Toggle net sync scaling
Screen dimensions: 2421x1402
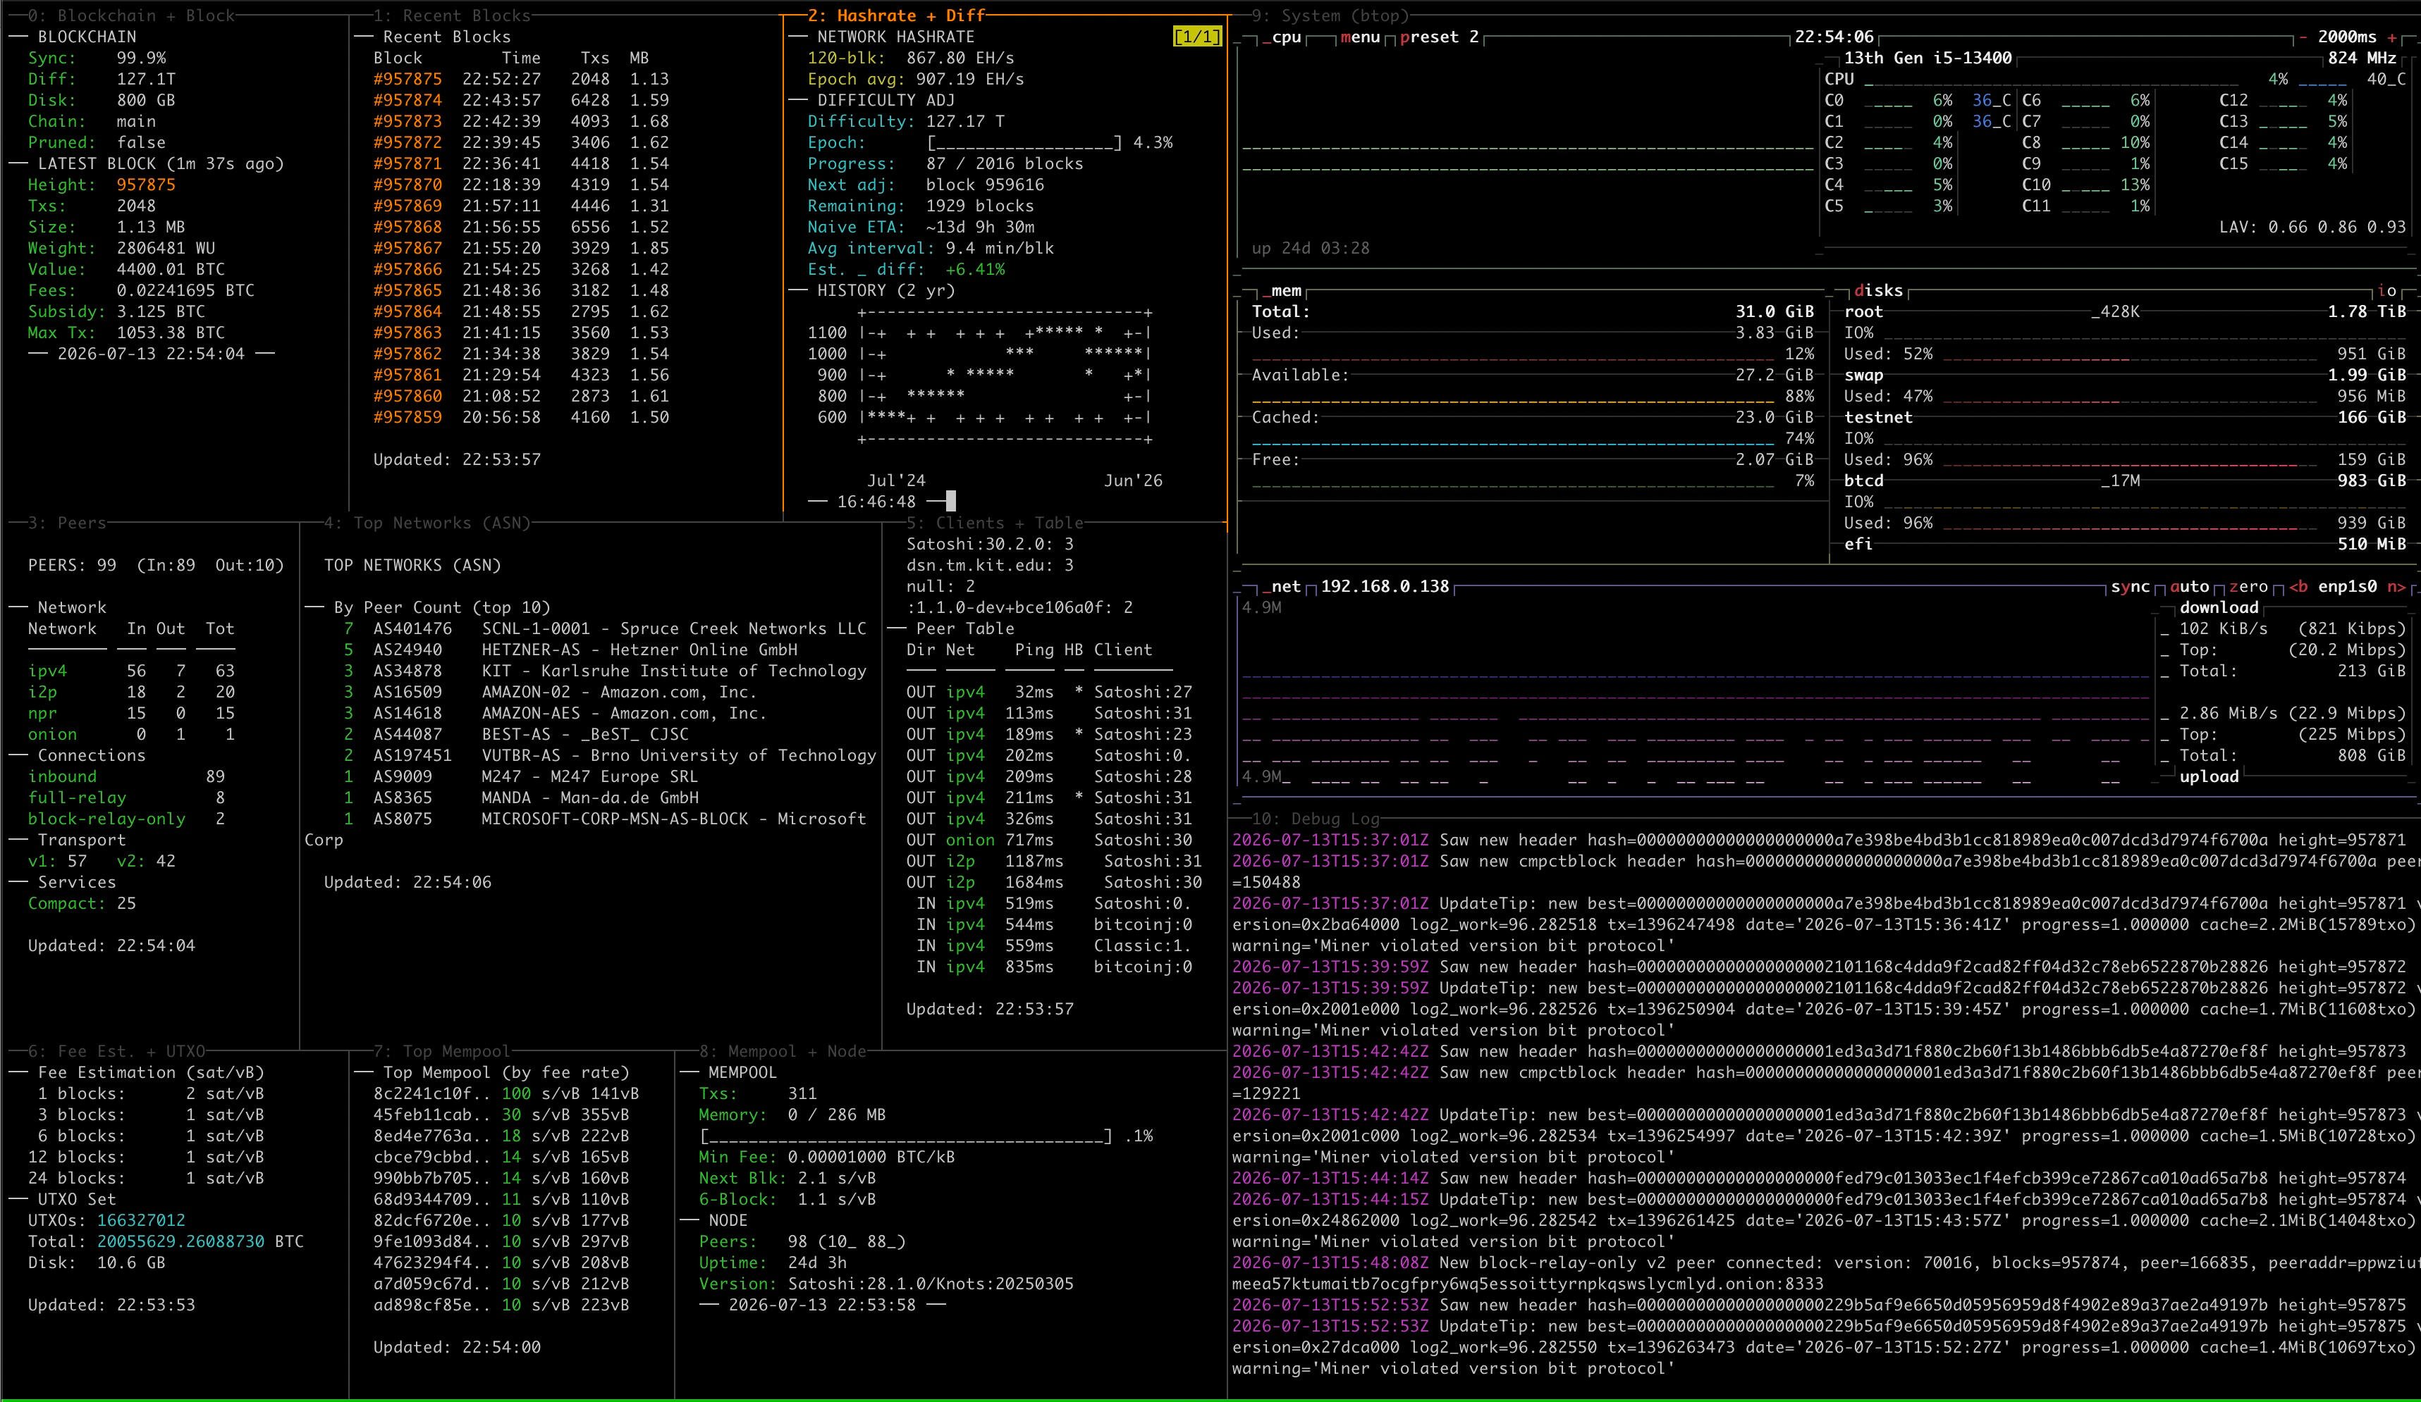(2130, 587)
